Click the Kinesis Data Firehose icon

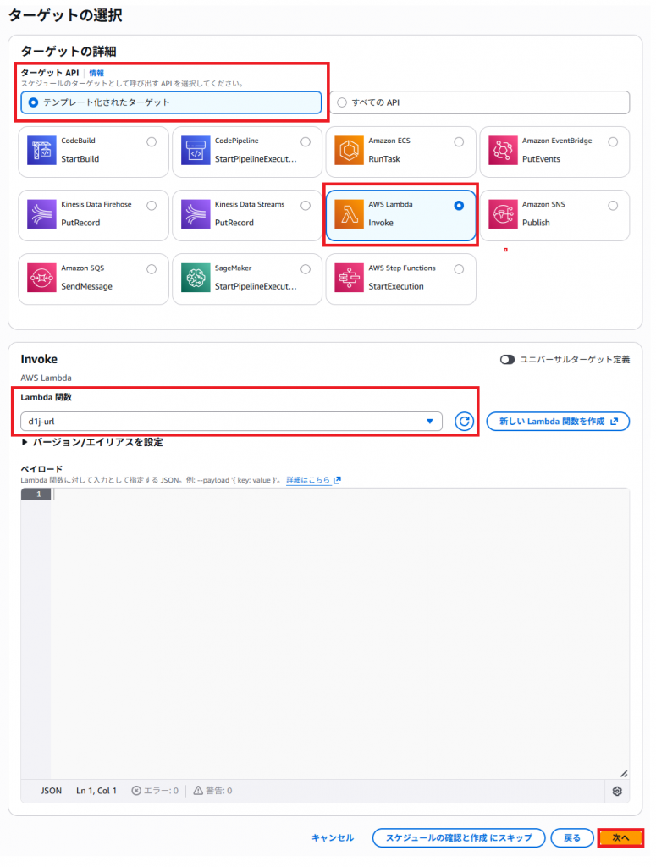point(41,214)
